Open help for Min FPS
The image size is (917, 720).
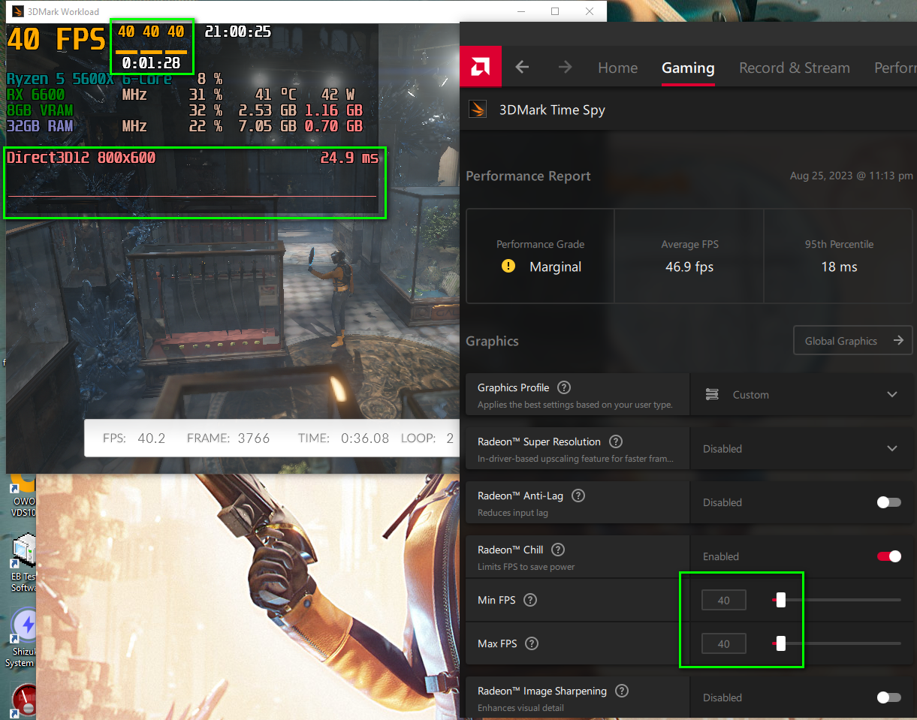pos(530,600)
